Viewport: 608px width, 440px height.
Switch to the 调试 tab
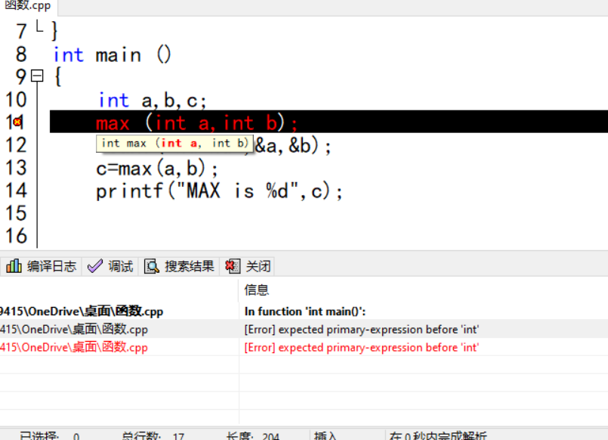pos(110,267)
